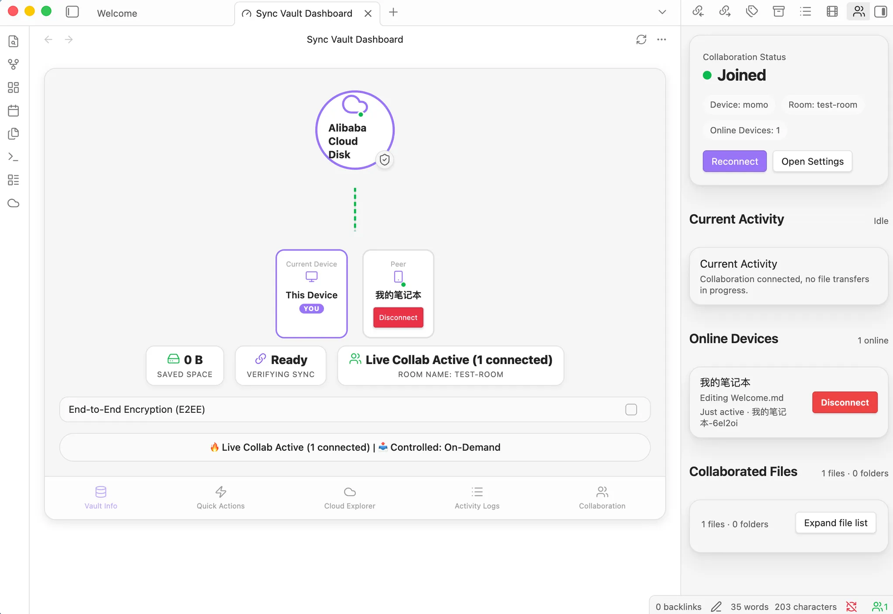Viewport: 893px width, 614px height.
Task: Enable End-to-End Encryption checkbox
Action: click(631, 410)
